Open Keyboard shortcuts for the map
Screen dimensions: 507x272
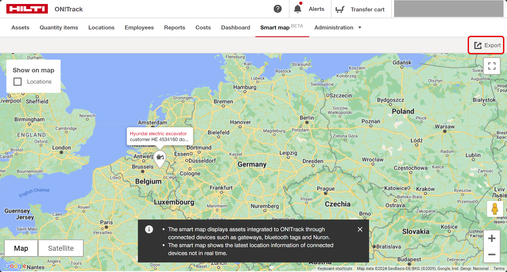pos(335,269)
